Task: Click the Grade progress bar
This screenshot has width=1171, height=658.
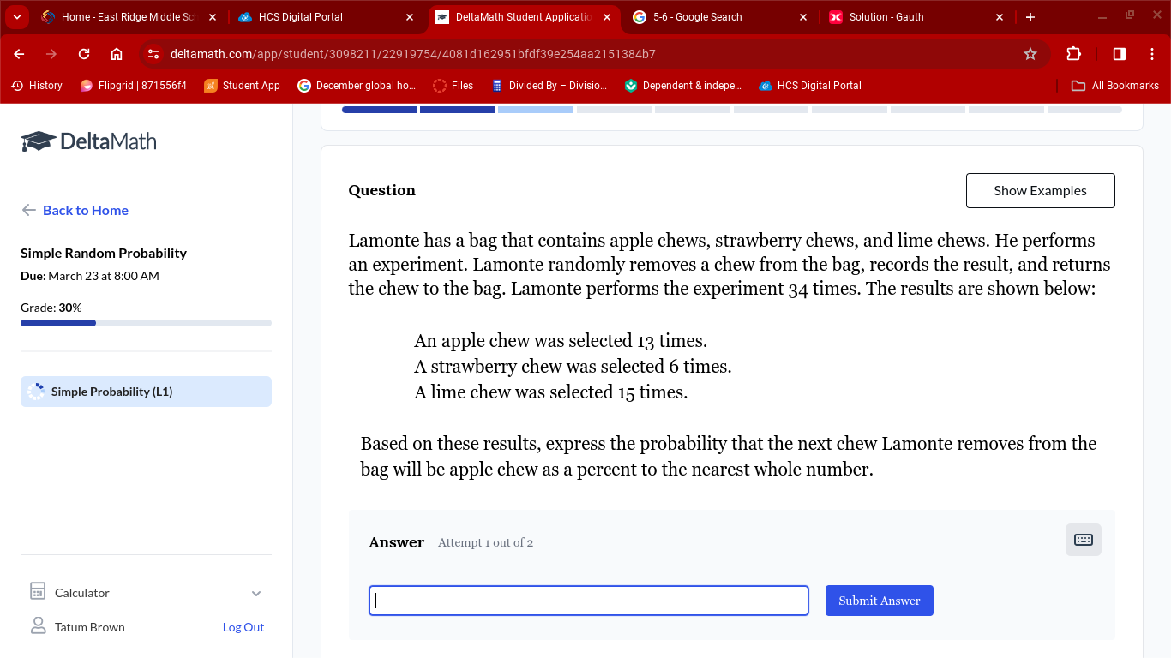Action: [x=146, y=323]
